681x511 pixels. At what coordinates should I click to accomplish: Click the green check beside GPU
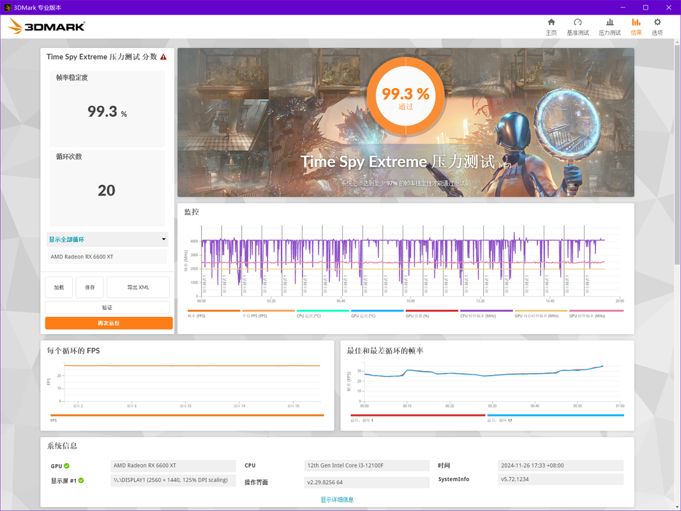point(67,466)
